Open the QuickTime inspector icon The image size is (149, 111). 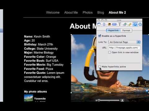click(x=140, y=24)
